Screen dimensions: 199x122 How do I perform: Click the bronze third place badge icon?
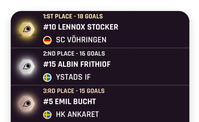click(27, 103)
